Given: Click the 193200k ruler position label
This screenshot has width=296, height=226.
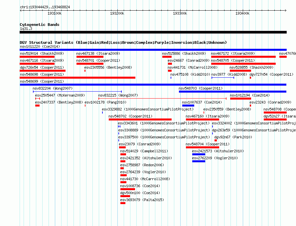Looking at the screenshot, I should click(x=117, y=13).
